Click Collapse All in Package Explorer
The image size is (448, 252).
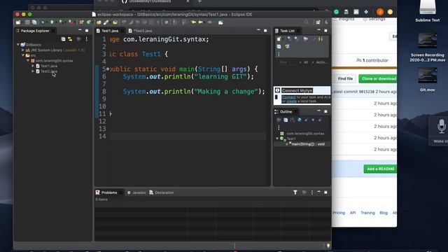pos(63,39)
